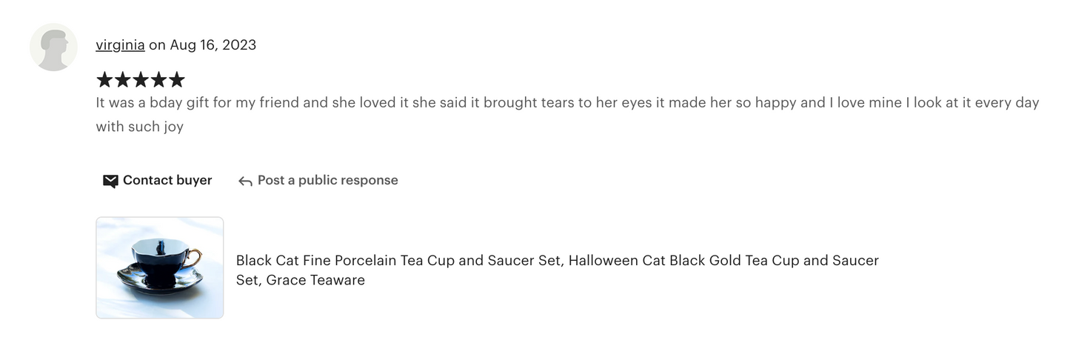Open the virginia reviewer profile link
The height and width of the screenshot is (360, 1070).
coord(120,44)
